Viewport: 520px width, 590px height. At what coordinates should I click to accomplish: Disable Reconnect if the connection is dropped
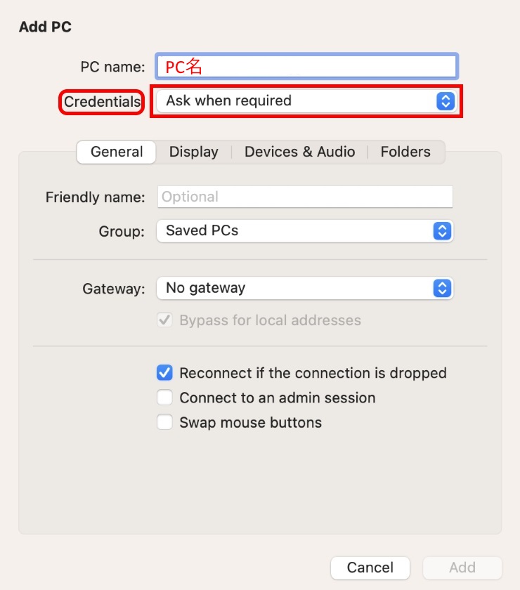[x=164, y=373]
